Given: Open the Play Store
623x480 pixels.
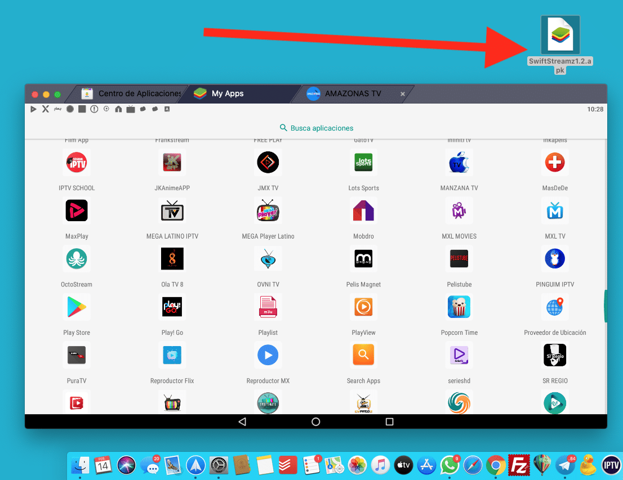Looking at the screenshot, I should (77, 307).
